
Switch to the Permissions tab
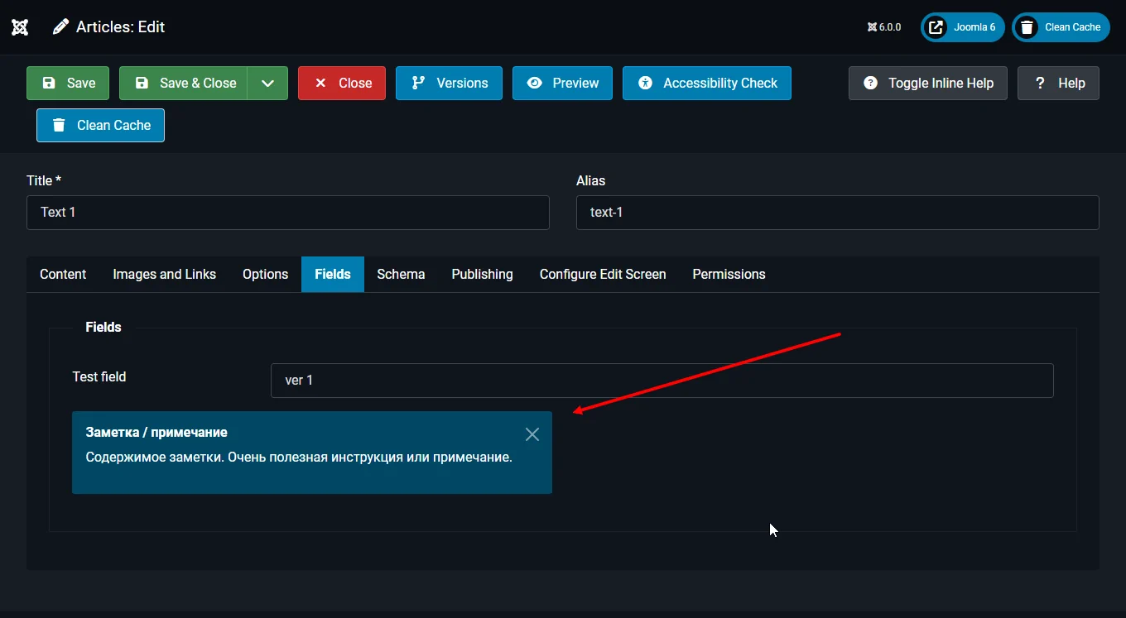coord(729,274)
